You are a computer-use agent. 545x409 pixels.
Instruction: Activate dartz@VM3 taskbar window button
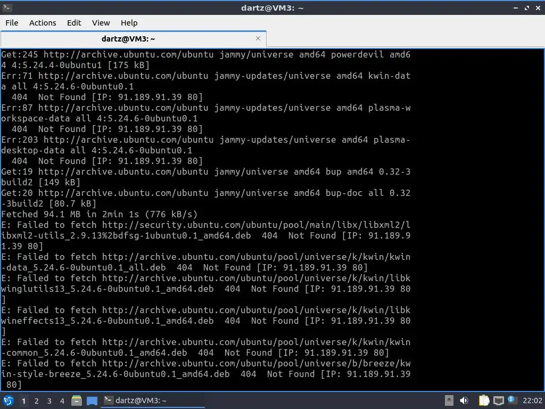153,400
